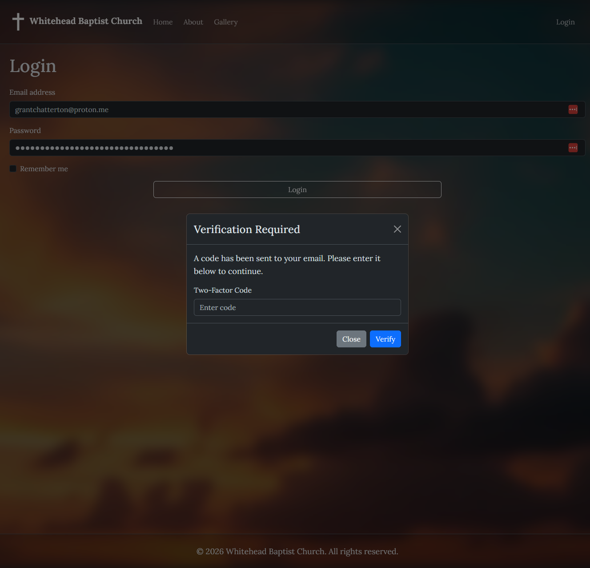Click the "Email address" field label
The height and width of the screenshot is (568, 590).
click(32, 92)
